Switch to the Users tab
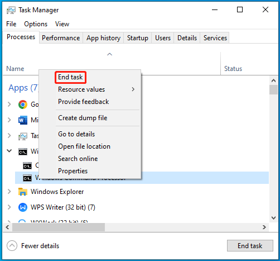Viewport: 280px width, 261px height. click(163, 38)
